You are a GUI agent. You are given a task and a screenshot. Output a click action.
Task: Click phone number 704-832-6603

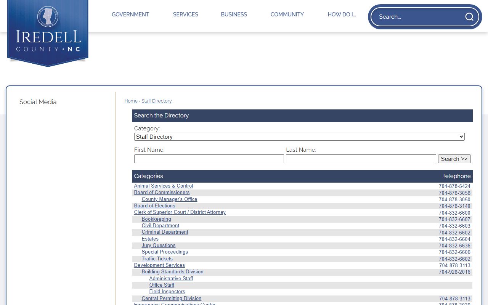point(454,226)
